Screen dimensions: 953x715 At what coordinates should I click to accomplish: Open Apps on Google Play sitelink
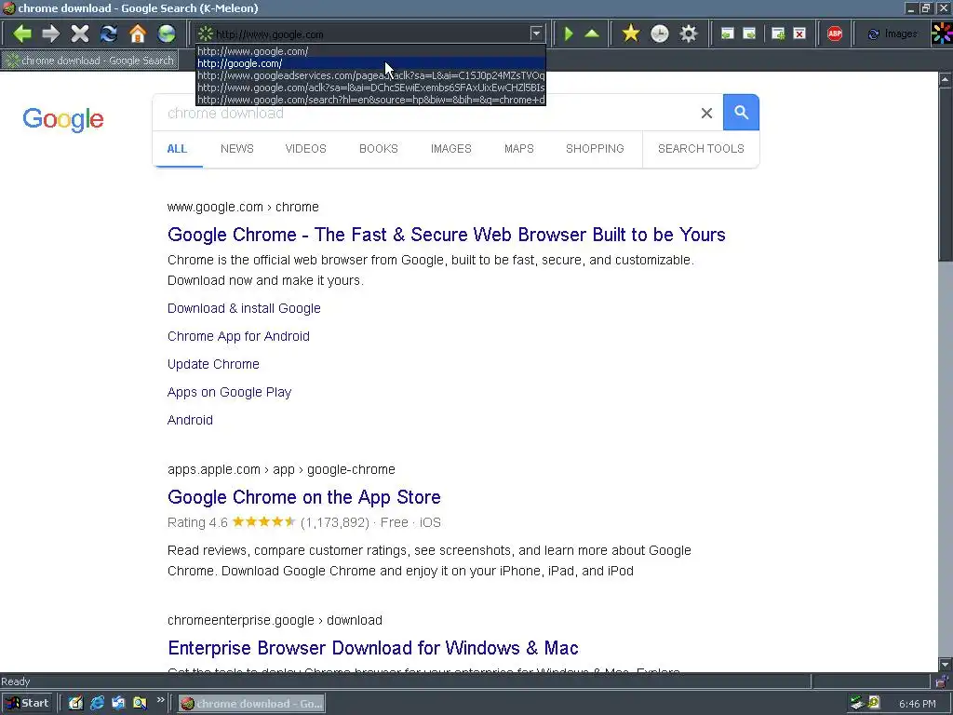pyautogui.click(x=230, y=392)
